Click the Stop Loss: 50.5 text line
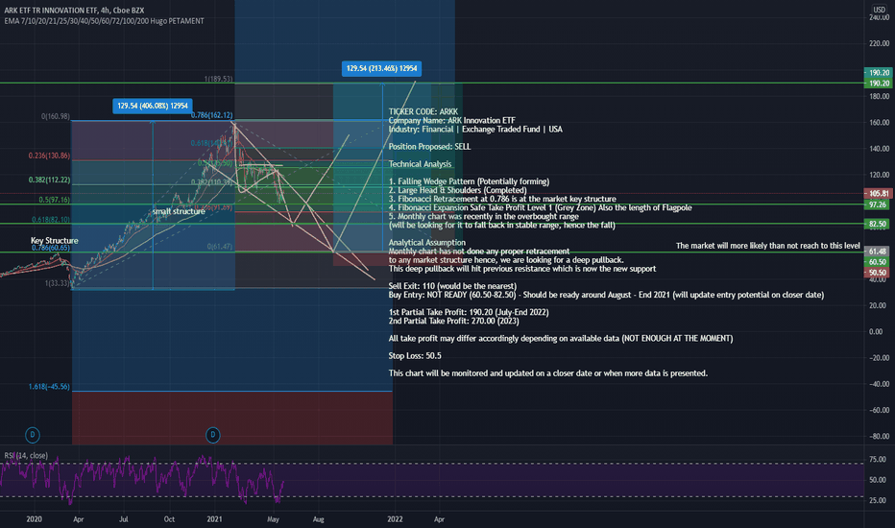This screenshot has width=895, height=528. pos(415,355)
